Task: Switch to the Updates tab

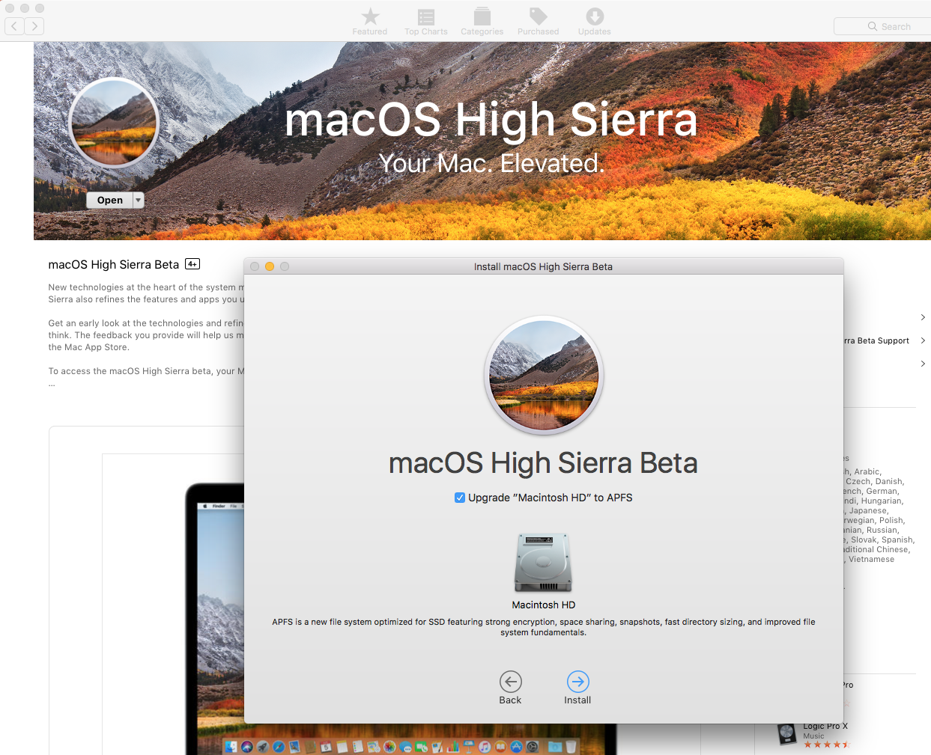Action: tap(595, 22)
